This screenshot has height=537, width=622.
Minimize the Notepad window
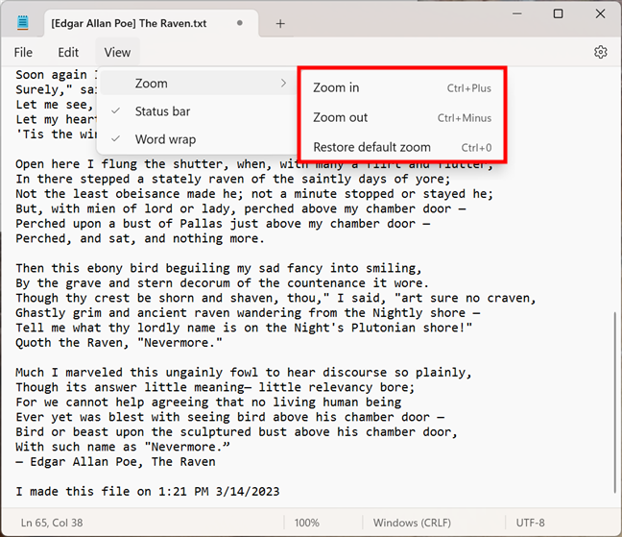(x=516, y=13)
